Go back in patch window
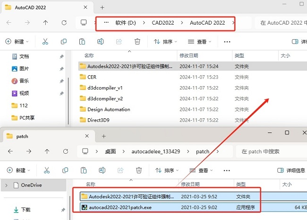The width and height of the screenshot is (307, 220). [x=10, y=151]
